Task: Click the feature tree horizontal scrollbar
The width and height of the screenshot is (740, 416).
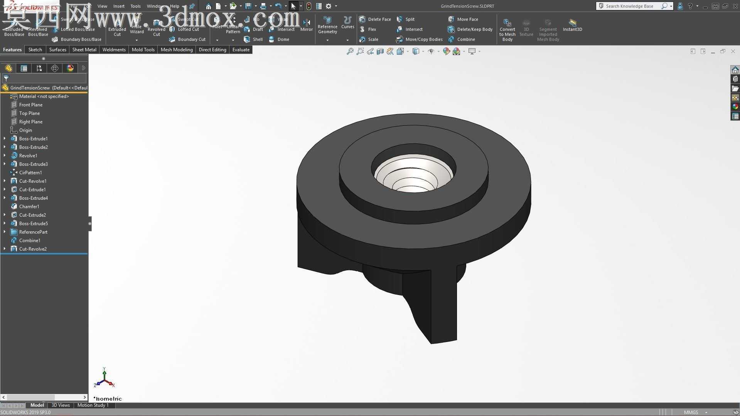Action: pyautogui.click(x=44, y=397)
